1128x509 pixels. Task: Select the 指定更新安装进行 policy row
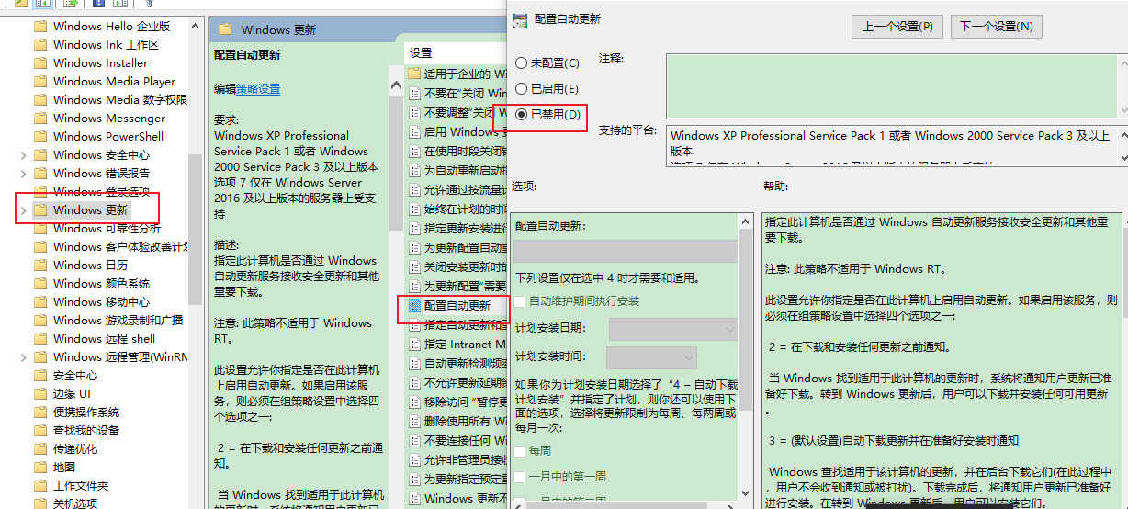click(457, 228)
